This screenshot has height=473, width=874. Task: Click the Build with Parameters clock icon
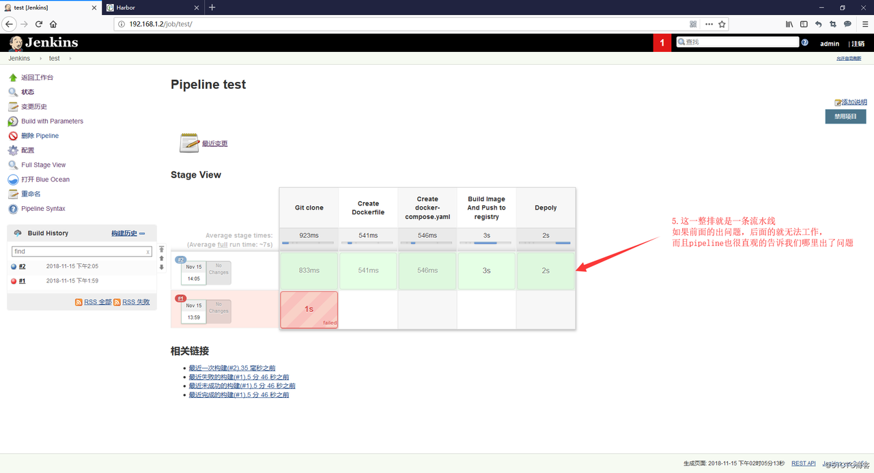pyautogui.click(x=13, y=121)
